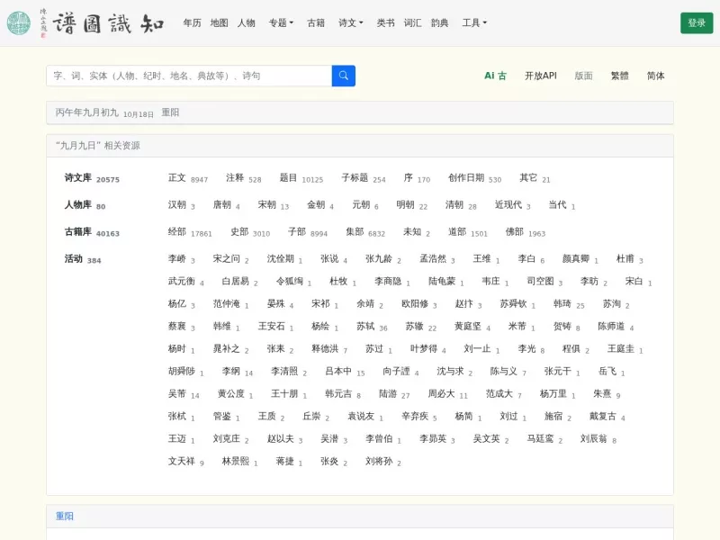Open poet 陆游 27
This screenshot has width=720, height=540.
394,394
